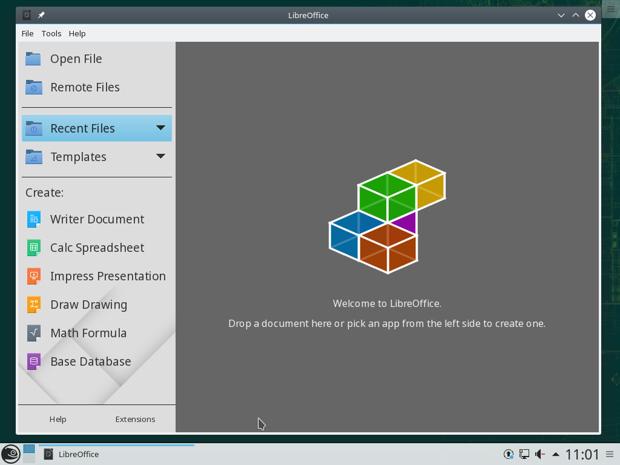This screenshot has height=465, width=620.
Task: Open the Remote Files browser
Action: click(85, 87)
